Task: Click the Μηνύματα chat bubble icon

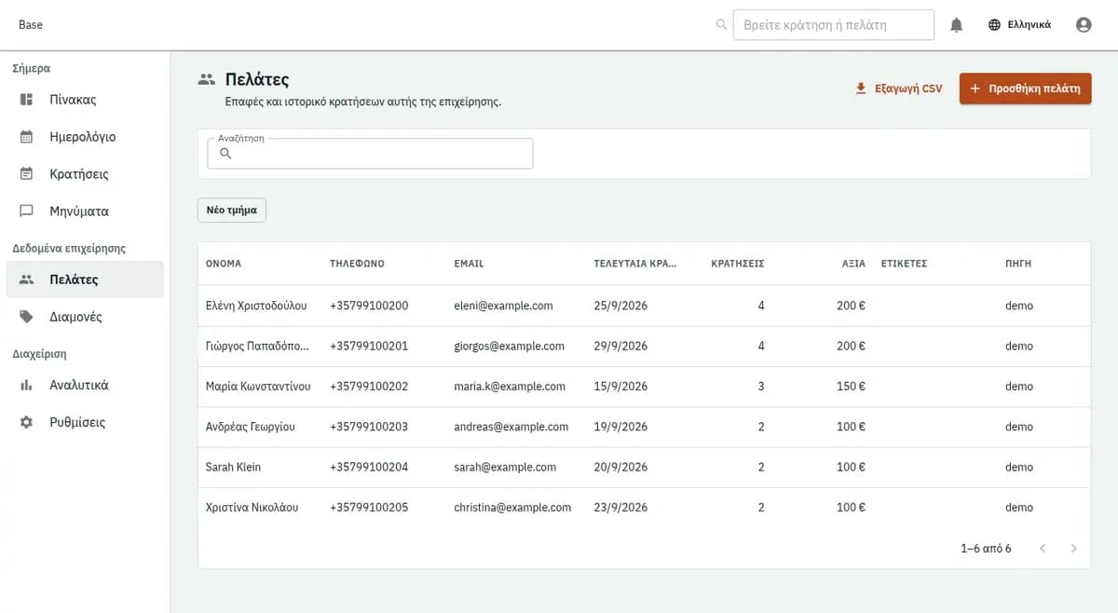Action: point(27,211)
